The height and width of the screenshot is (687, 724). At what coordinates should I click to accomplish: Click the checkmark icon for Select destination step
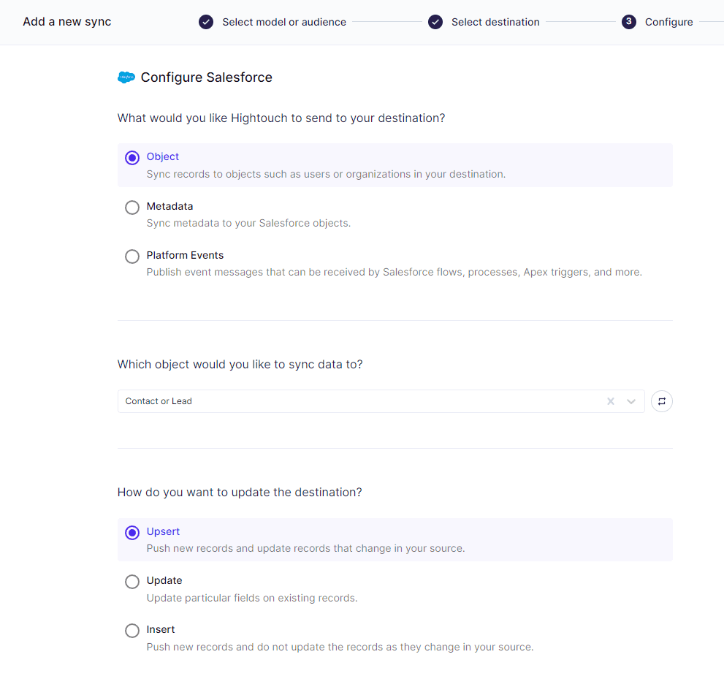tap(435, 22)
